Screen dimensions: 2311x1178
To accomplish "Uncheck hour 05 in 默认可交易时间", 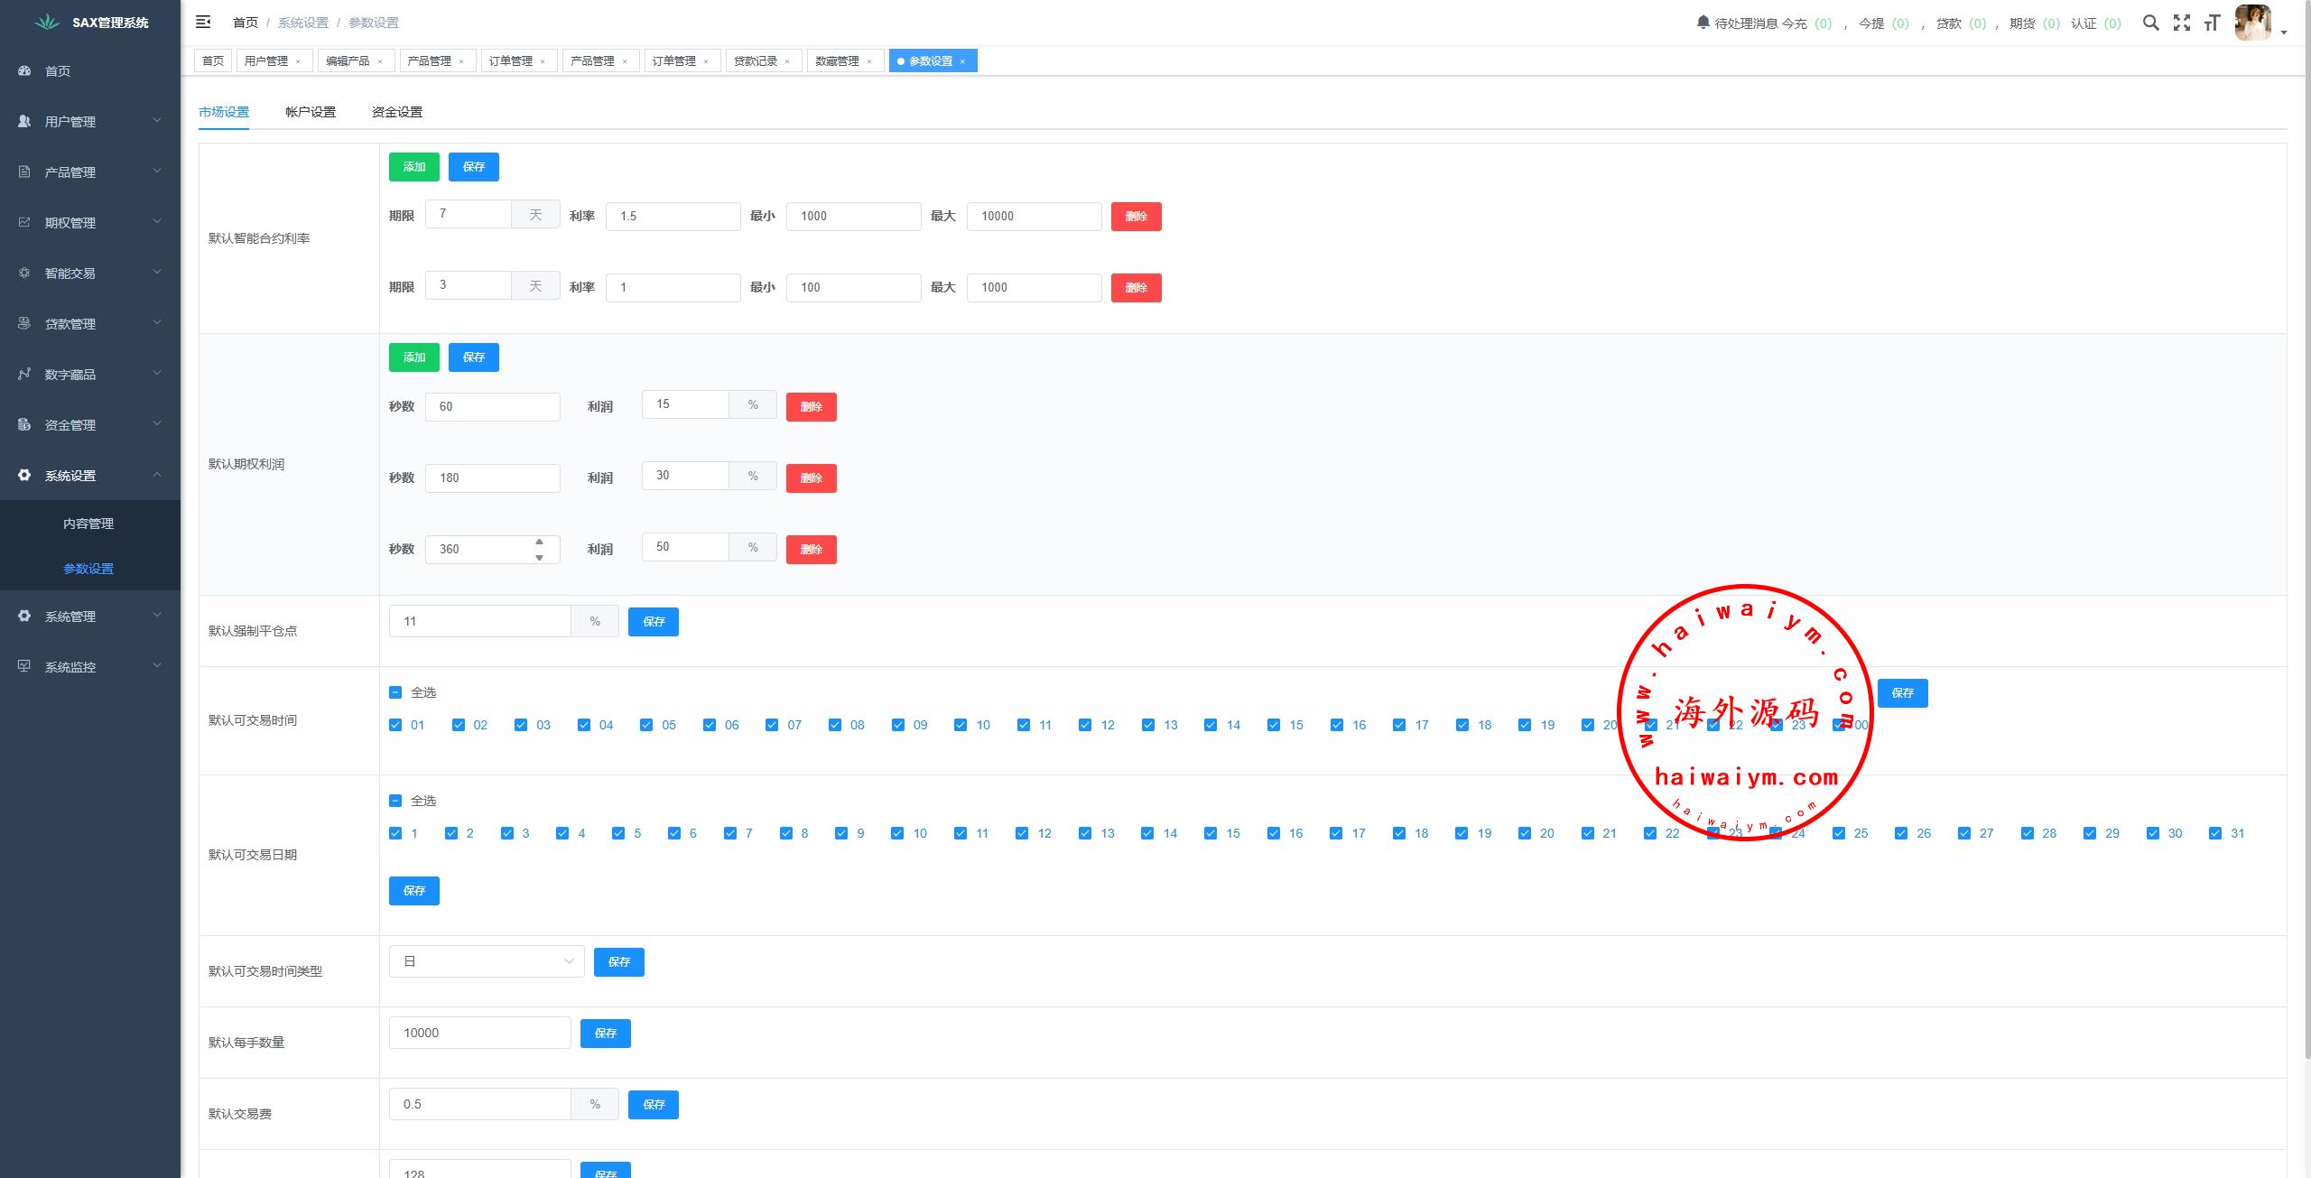I will click(x=646, y=725).
